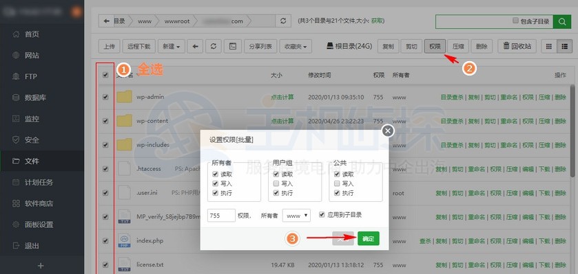Viewport: 578px width, 274px height.
Task: Toggle 公共 执行 execute checkbox
Action: click(337, 193)
